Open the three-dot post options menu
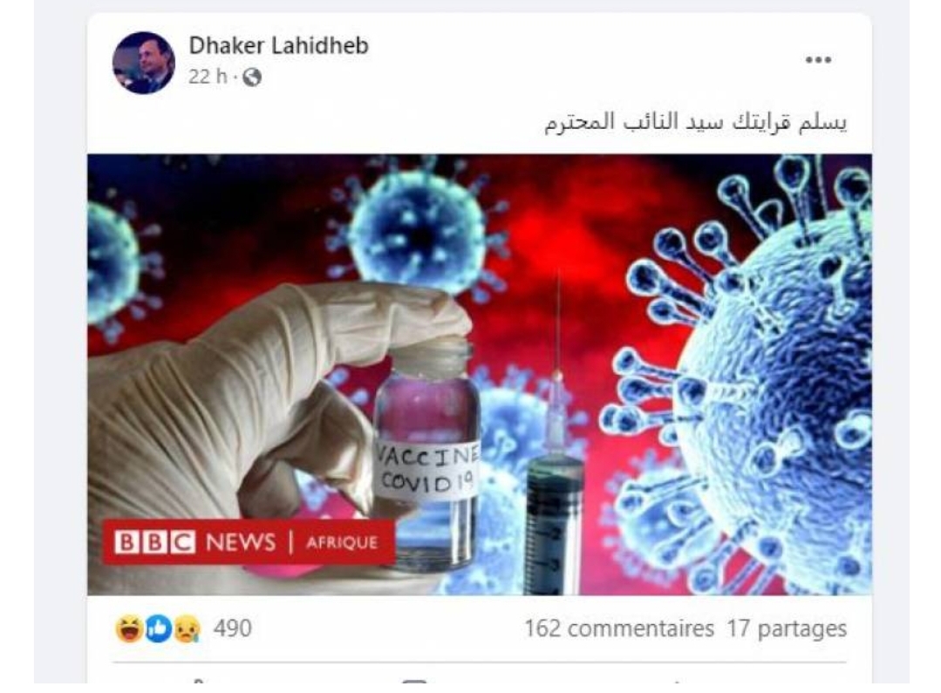Viewport: 941px width, 693px height. 818,59
